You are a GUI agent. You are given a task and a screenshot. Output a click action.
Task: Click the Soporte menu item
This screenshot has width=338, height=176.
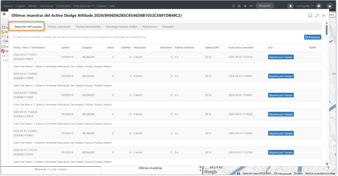click(102, 6)
